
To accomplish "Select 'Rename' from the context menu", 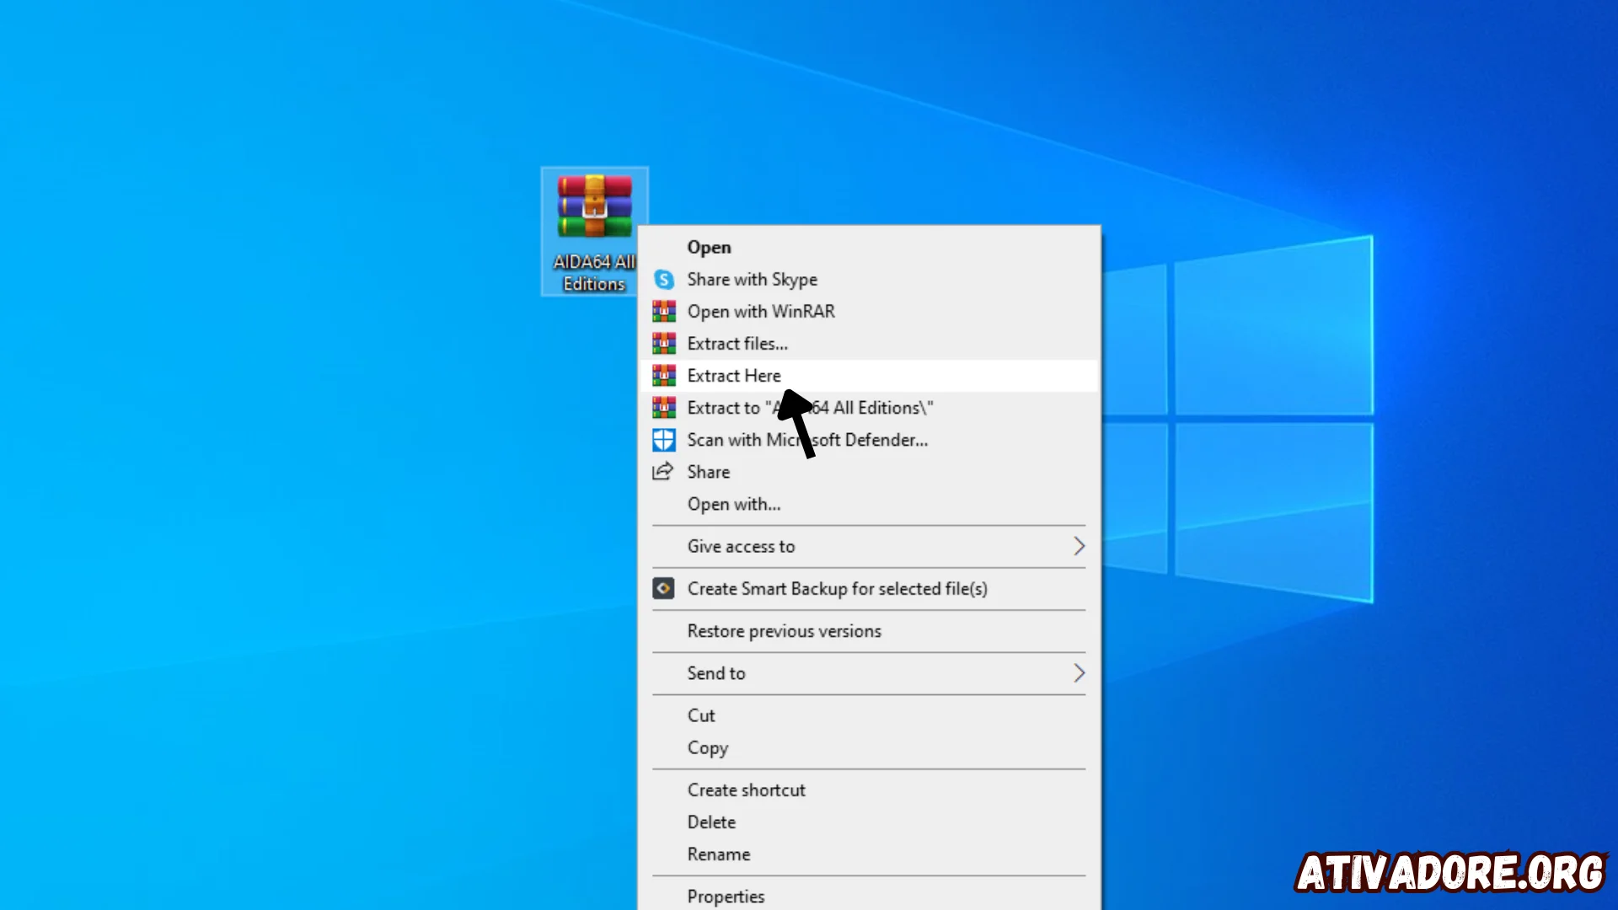I will [718, 854].
